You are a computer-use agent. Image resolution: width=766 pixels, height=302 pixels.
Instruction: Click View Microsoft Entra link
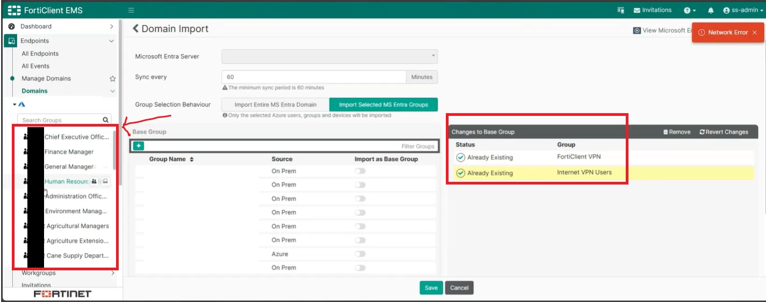663,31
